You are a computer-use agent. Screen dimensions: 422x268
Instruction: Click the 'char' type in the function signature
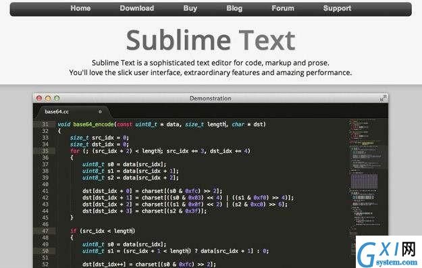(238, 124)
